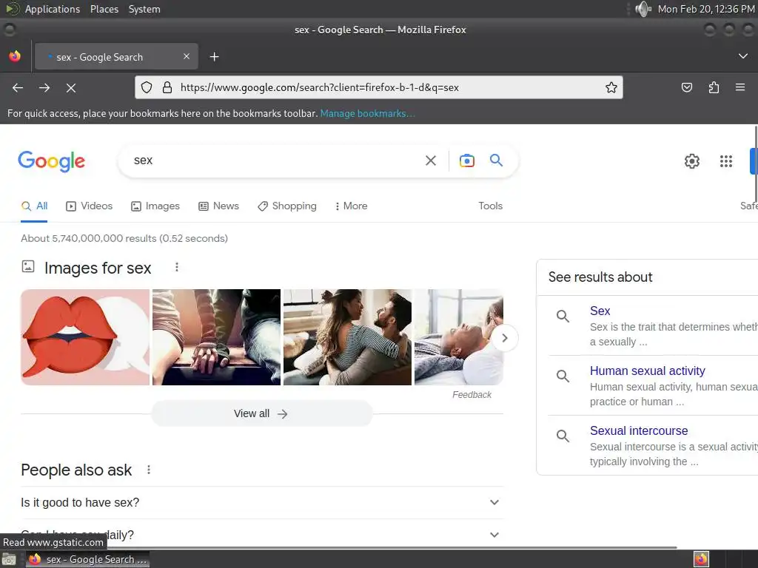The image size is (758, 568).
Task: Click the clock showing Mon Feb 20
Action: 705,9
